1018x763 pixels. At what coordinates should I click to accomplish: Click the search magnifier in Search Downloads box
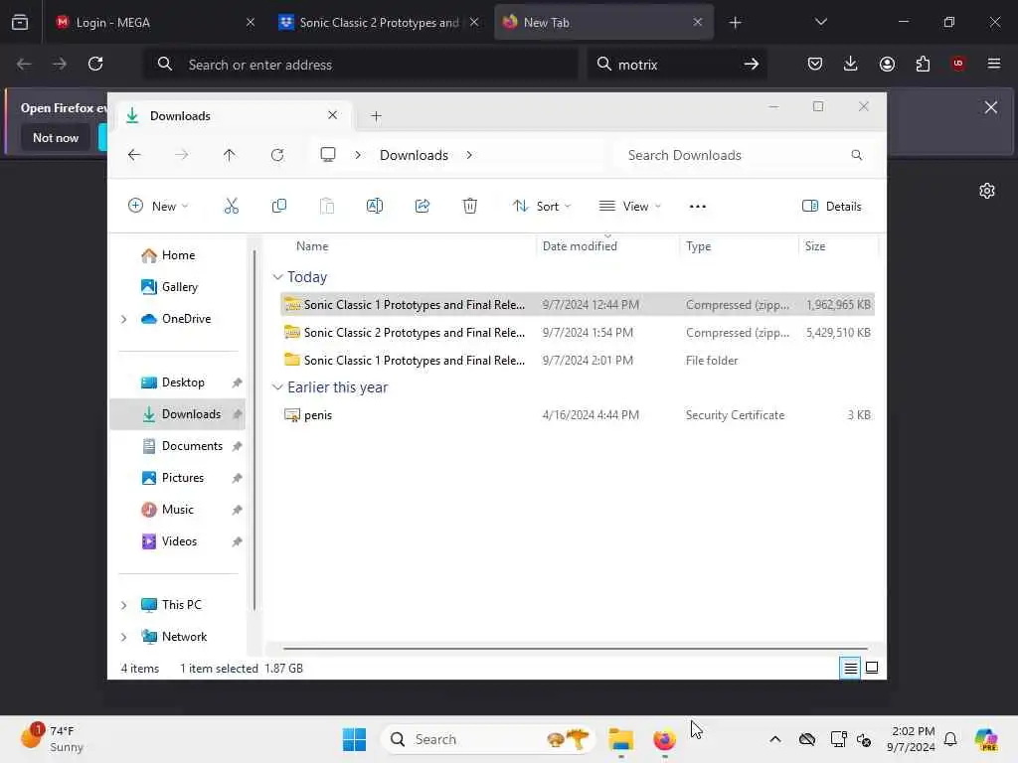[x=856, y=155]
